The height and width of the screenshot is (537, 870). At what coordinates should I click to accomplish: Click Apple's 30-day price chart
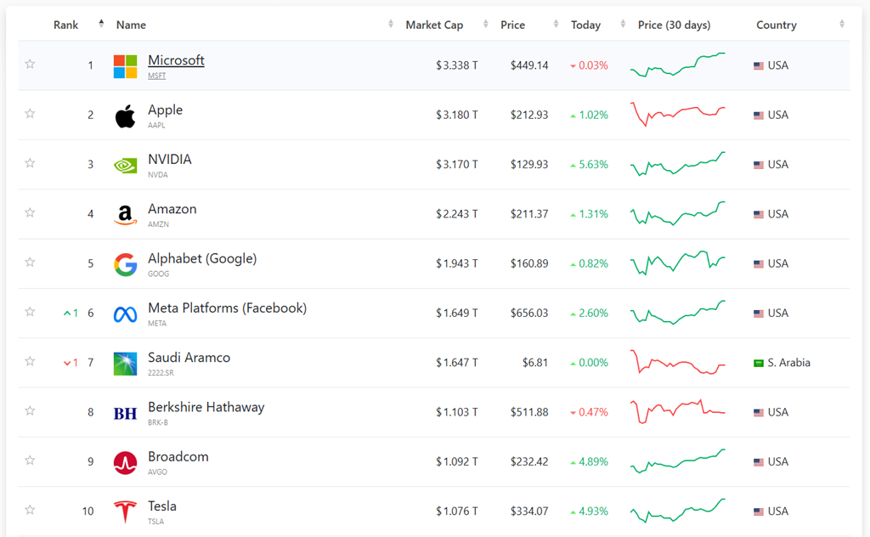[677, 114]
